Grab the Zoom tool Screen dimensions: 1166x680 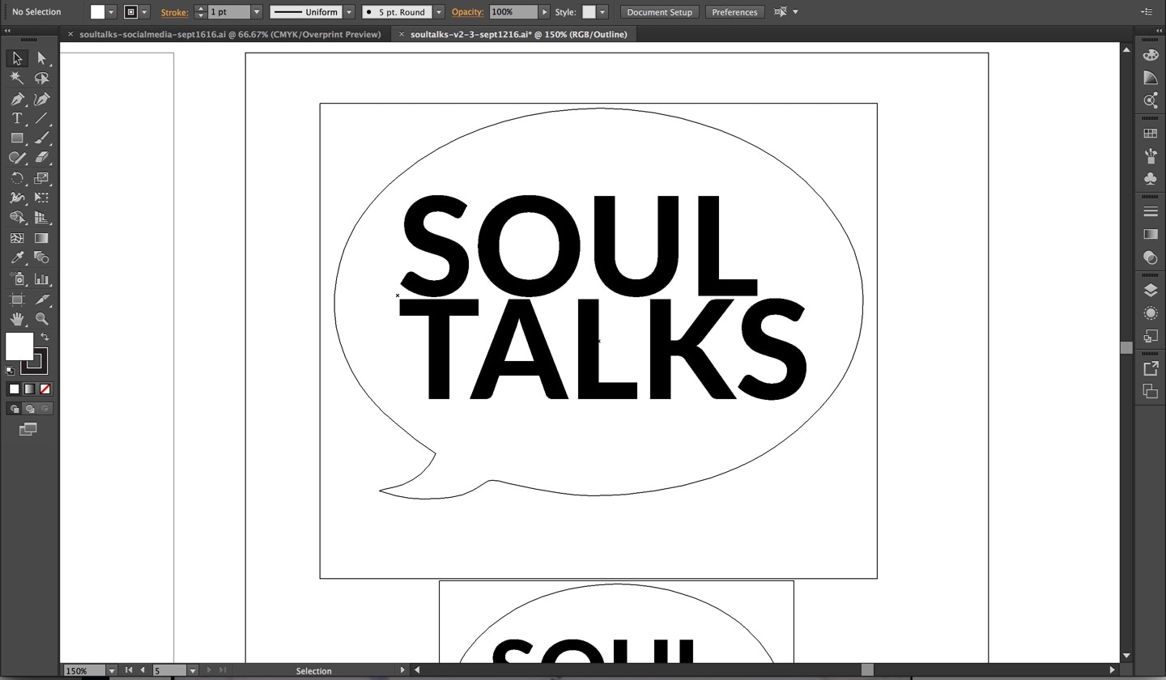click(41, 319)
